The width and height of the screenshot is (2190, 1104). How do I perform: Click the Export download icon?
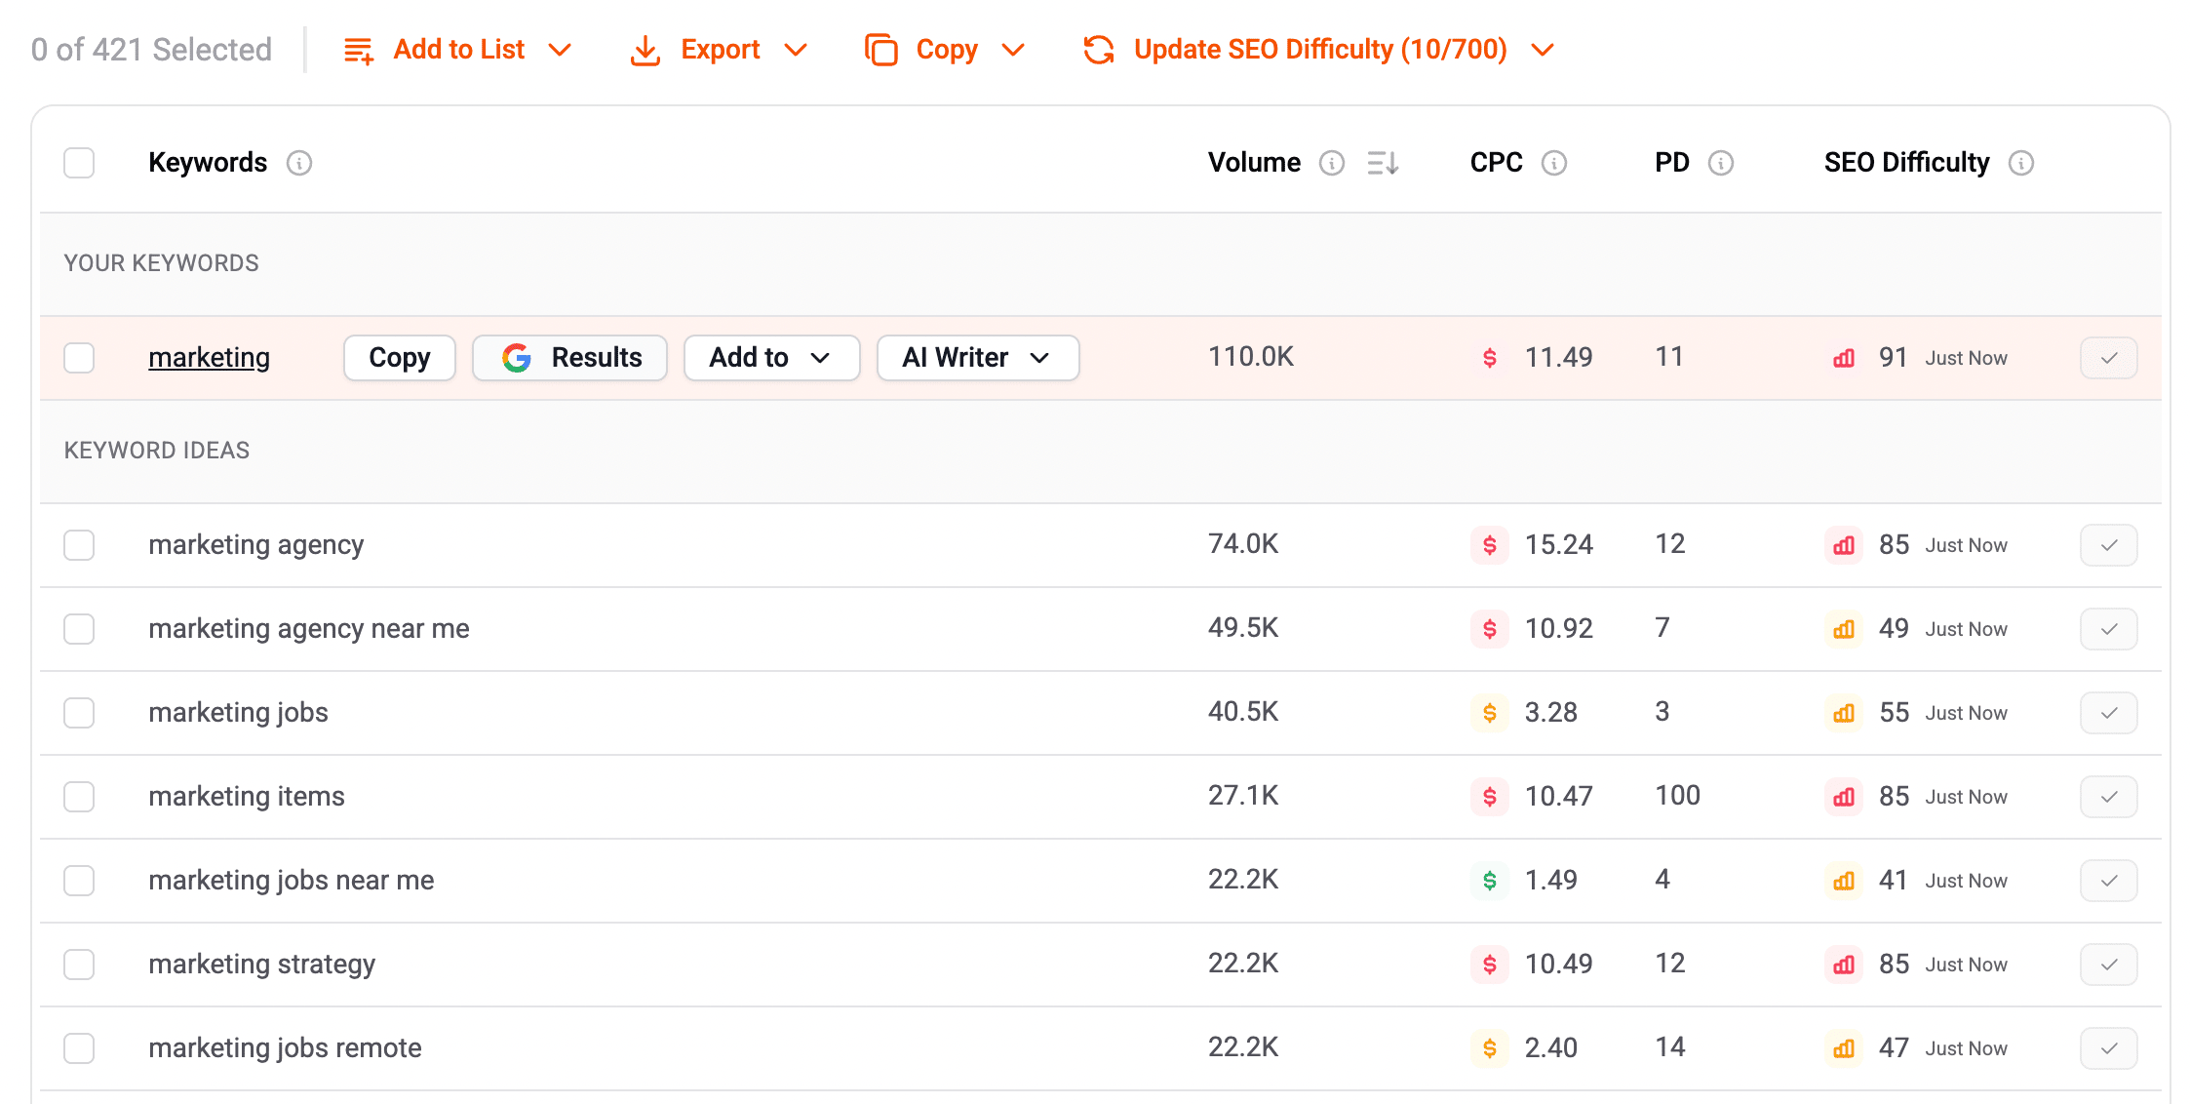pos(645,50)
